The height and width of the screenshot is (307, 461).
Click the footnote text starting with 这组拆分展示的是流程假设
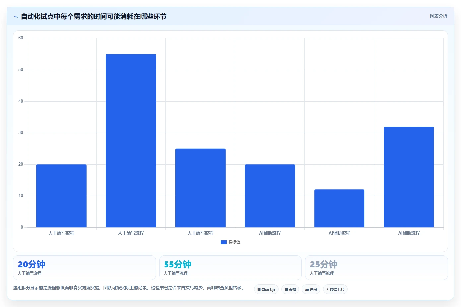tap(128, 288)
